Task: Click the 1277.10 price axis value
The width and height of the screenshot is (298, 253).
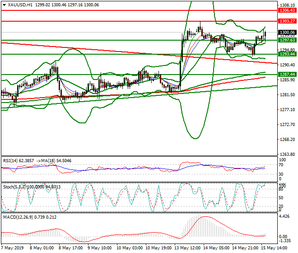Action: (x=287, y=110)
